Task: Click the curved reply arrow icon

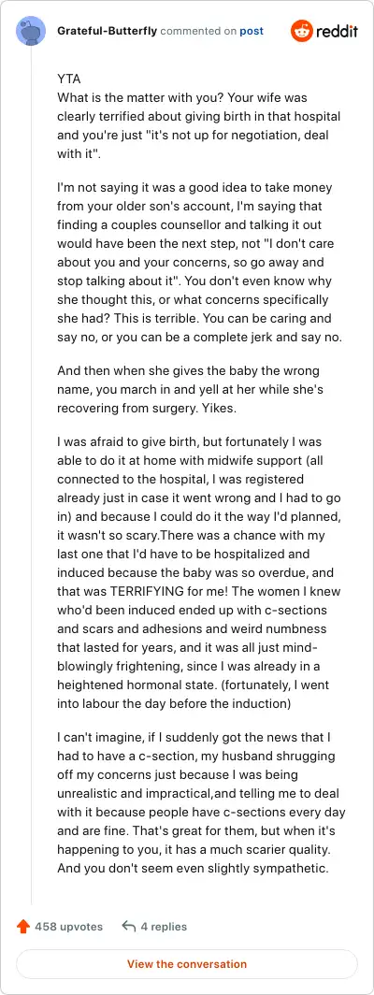Action: [x=129, y=927]
